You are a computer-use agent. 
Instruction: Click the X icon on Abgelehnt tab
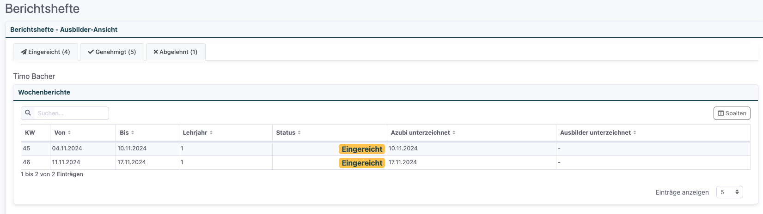pos(156,52)
